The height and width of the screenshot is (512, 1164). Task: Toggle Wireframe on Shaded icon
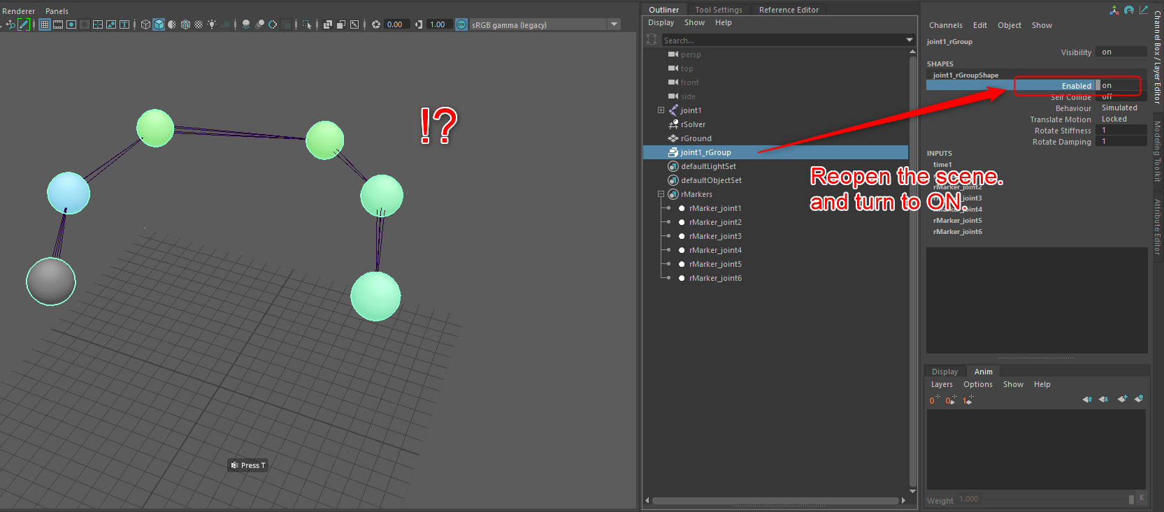pyautogui.click(x=185, y=24)
